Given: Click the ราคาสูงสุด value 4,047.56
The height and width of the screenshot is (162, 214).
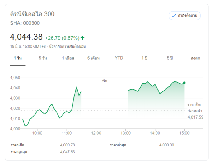Looking at the screenshot, I should (67, 152).
